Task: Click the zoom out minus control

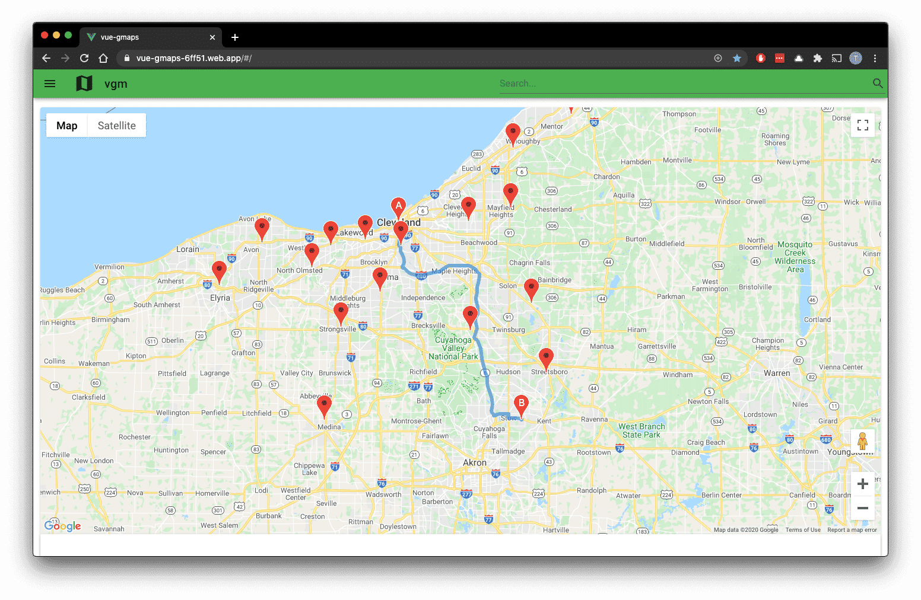Action: tap(863, 508)
